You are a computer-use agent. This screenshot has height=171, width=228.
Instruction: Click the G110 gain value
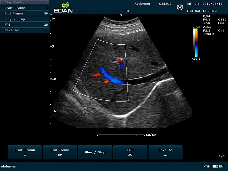coord(222,20)
